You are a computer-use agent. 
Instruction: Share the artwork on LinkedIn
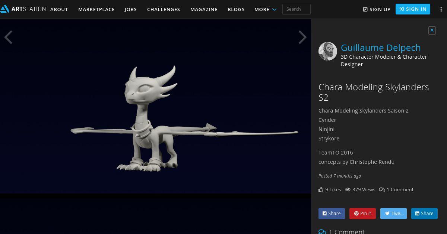pos(424,213)
